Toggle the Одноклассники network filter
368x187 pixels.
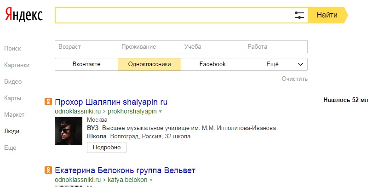(x=149, y=64)
